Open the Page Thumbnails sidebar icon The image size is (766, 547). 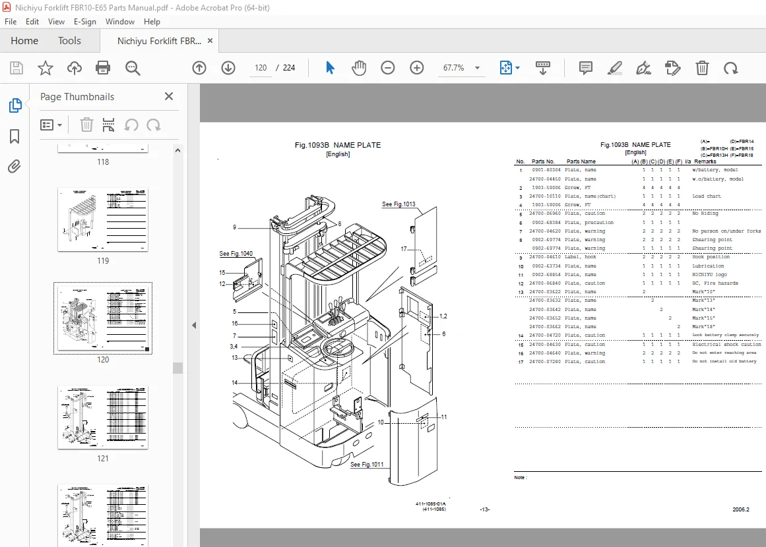[x=15, y=105]
